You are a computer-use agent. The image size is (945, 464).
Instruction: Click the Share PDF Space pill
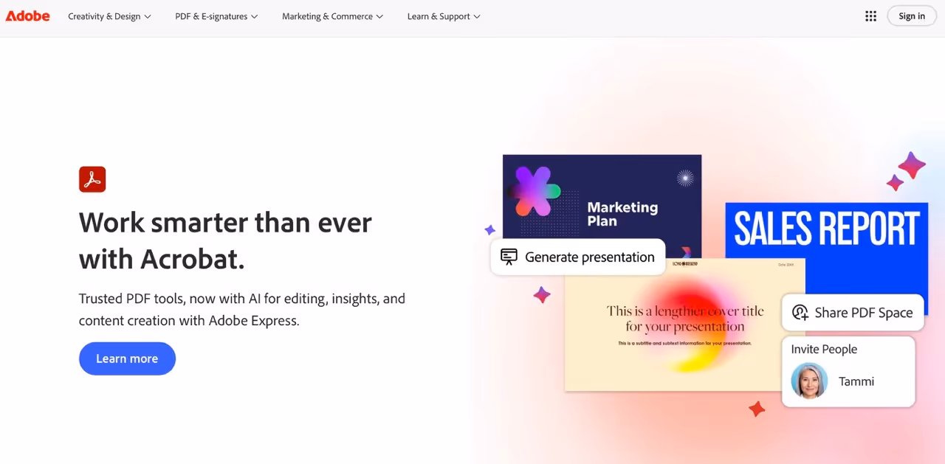pyautogui.click(x=853, y=313)
